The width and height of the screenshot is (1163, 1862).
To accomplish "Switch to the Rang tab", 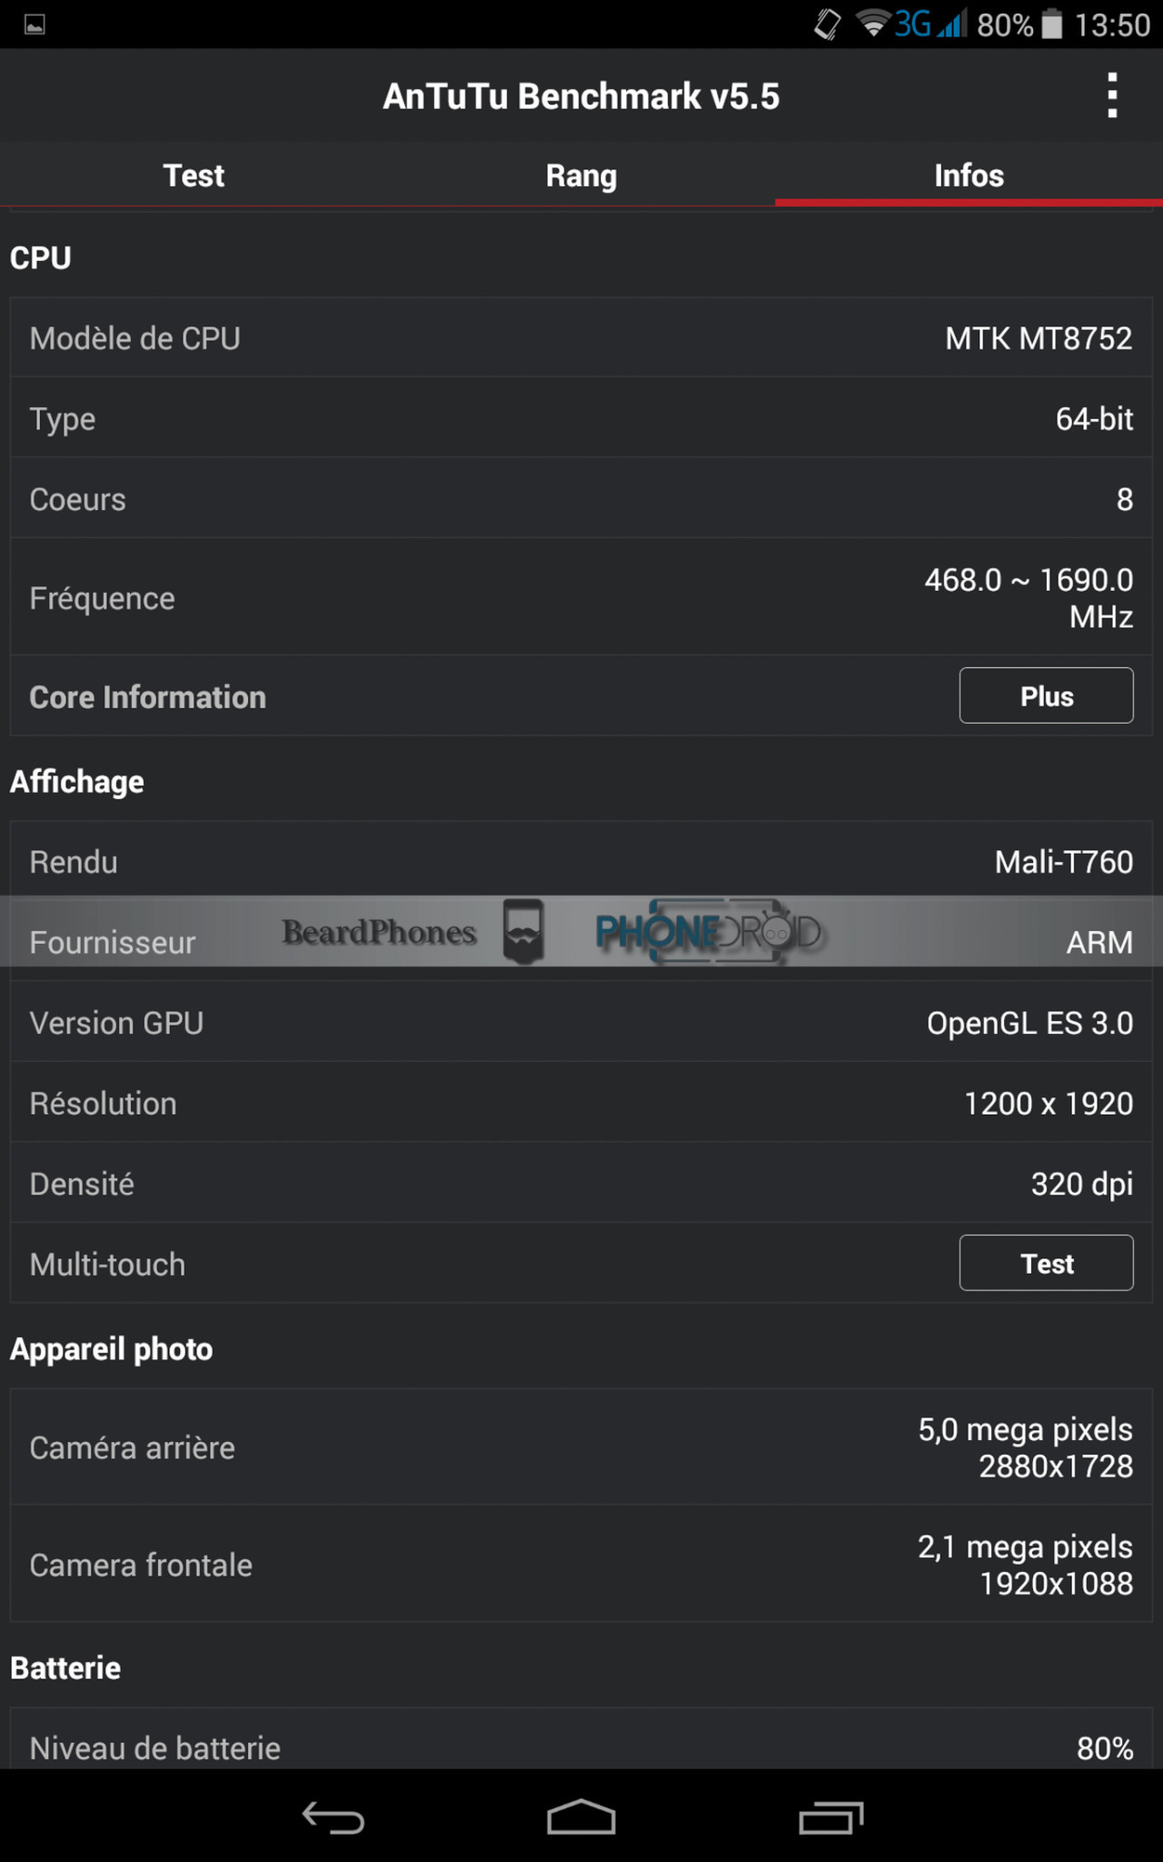I will pyautogui.click(x=581, y=175).
